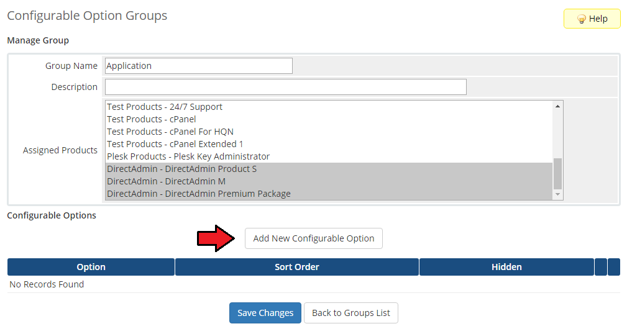Go Back to Groups List
The width and height of the screenshot is (627, 334).
tap(350, 313)
